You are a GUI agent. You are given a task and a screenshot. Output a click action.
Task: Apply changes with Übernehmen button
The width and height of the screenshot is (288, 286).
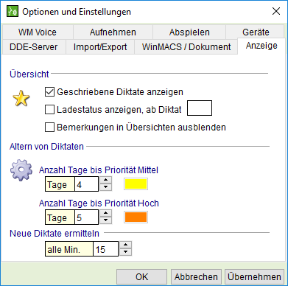click(254, 277)
